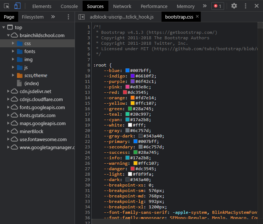Viewport: 263px width, 224px height.
Task: Click line number 22 in the gutter
Action: tap(87, 141)
